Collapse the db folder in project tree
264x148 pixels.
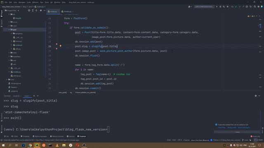[9, 14]
